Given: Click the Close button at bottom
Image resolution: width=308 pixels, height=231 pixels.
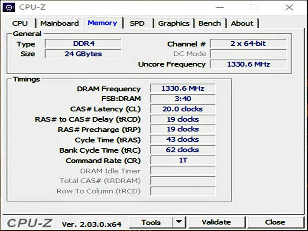Looking at the screenshot, I should point(275,222).
